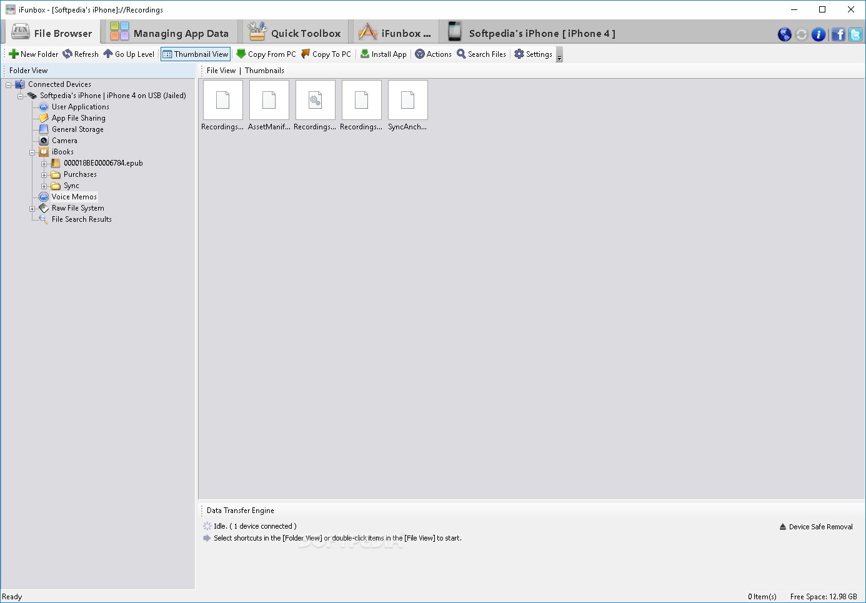Screen dimensions: 866x603
Task: Select Raw File System item
Action: pos(77,208)
